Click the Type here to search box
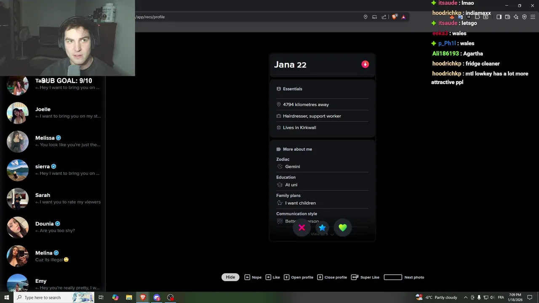539x303 pixels. click(x=53, y=298)
